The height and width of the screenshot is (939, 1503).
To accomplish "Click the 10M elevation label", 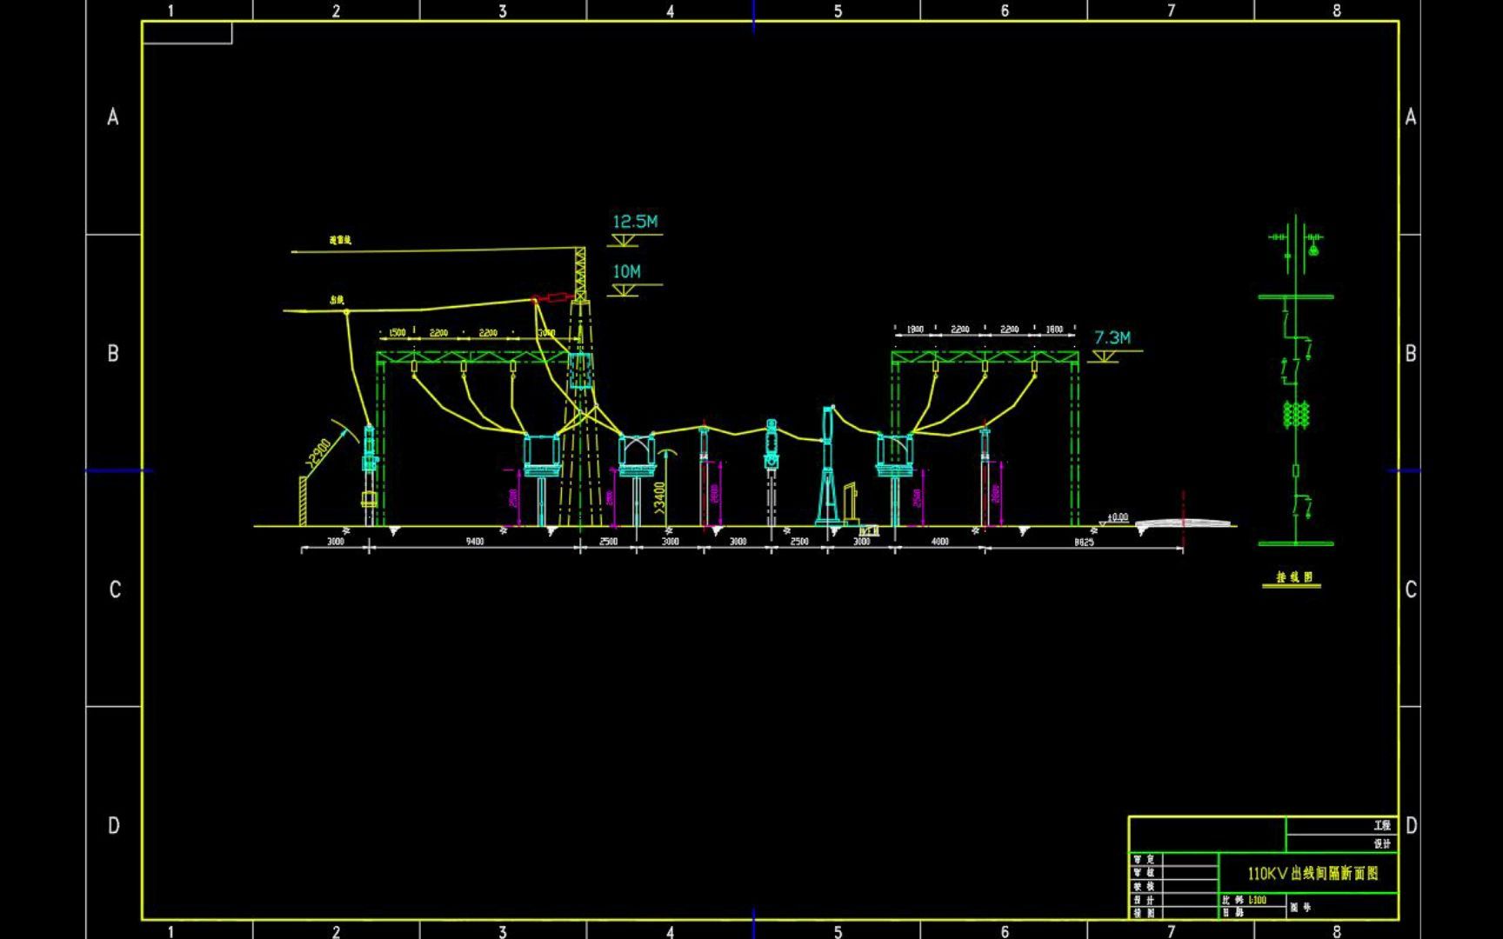I will (626, 272).
